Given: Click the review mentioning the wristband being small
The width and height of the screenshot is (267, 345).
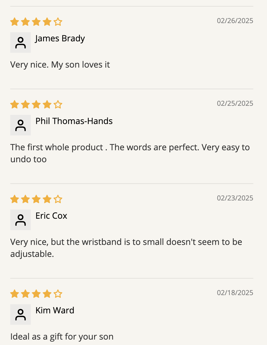Looking at the screenshot, I should 126,248.
